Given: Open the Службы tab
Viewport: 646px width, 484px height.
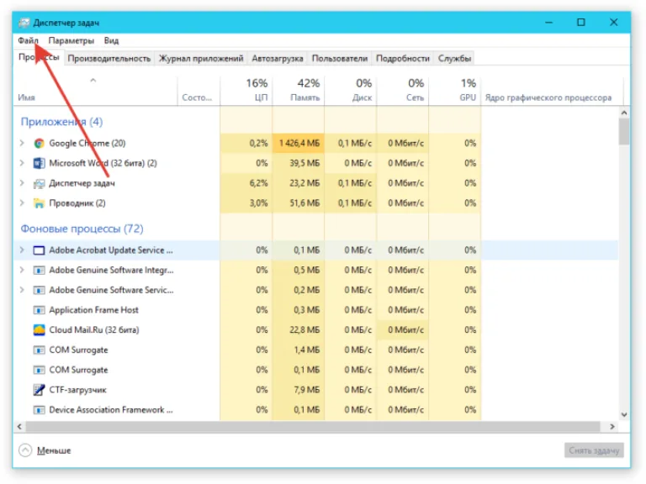Looking at the screenshot, I should pyautogui.click(x=454, y=59).
